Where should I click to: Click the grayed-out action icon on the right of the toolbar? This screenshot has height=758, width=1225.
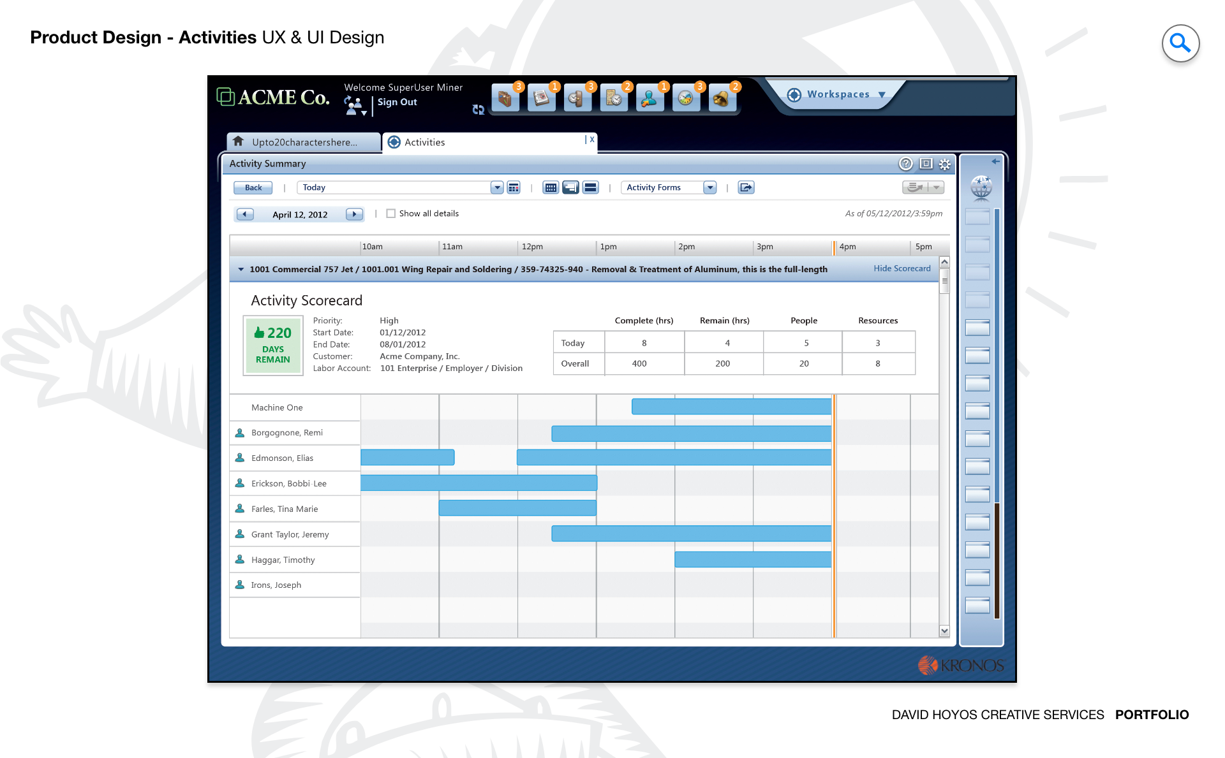(x=916, y=187)
